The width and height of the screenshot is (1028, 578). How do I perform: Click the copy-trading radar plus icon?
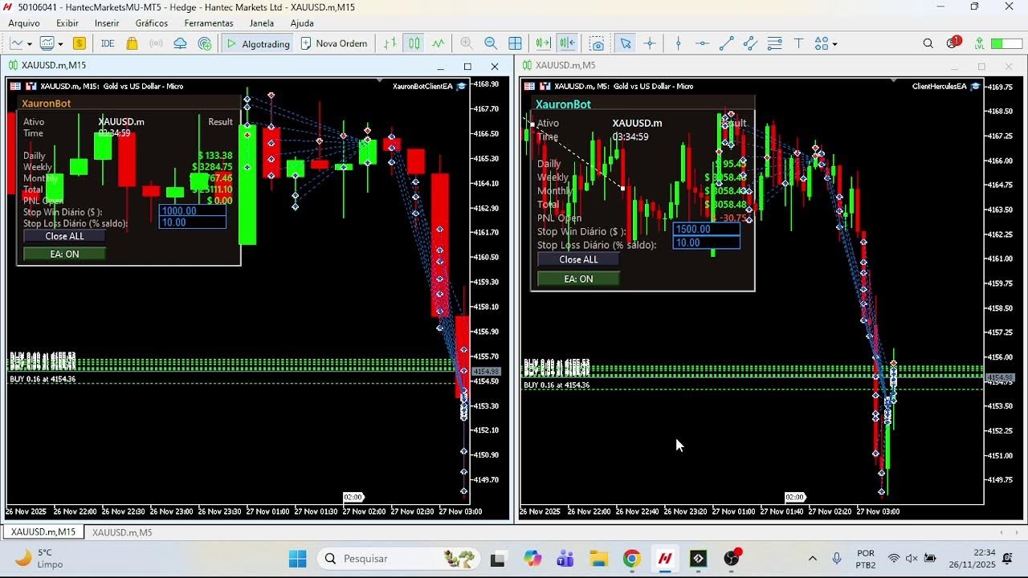[205, 43]
